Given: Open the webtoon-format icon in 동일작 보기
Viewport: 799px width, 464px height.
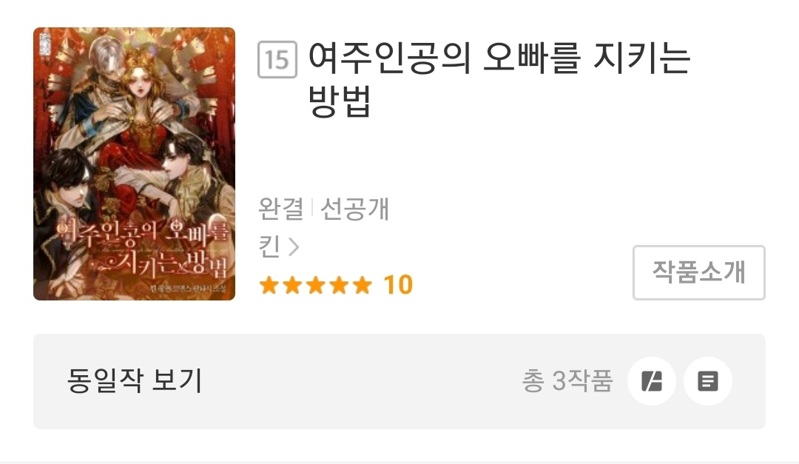Looking at the screenshot, I should click(x=651, y=381).
